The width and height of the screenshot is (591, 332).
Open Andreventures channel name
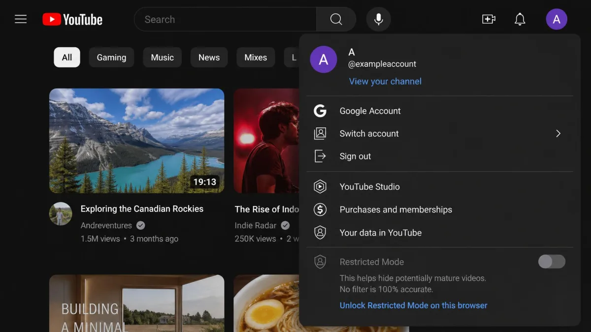[106, 225]
